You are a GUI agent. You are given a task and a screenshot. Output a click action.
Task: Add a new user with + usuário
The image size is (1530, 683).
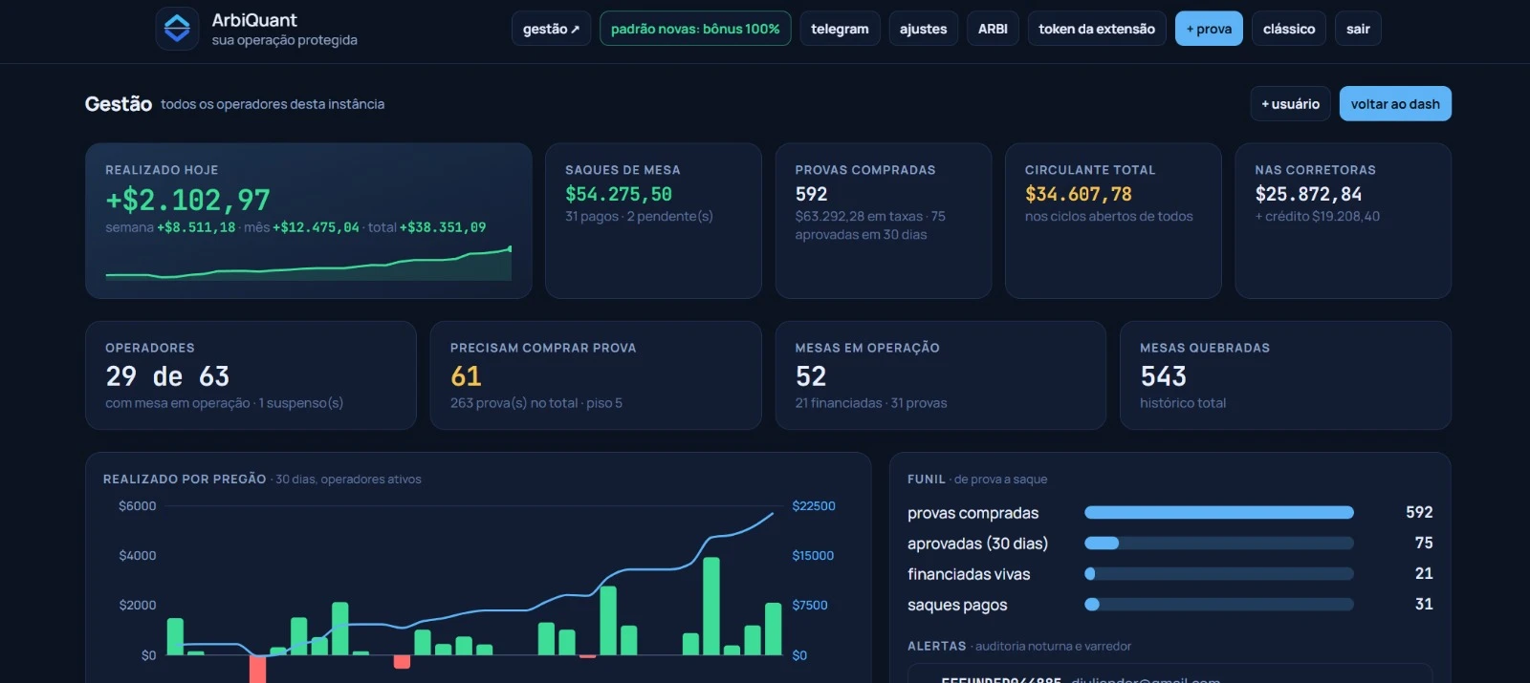click(x=1290, y=104)
